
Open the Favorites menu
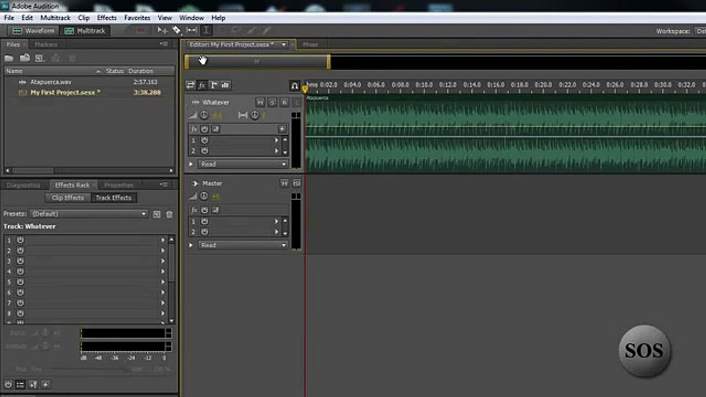click(x=137, y=18)
